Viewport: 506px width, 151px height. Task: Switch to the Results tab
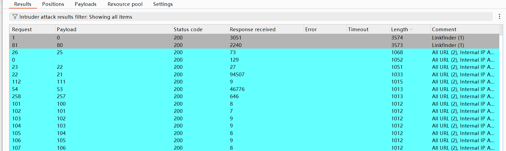tap(23, 4)
